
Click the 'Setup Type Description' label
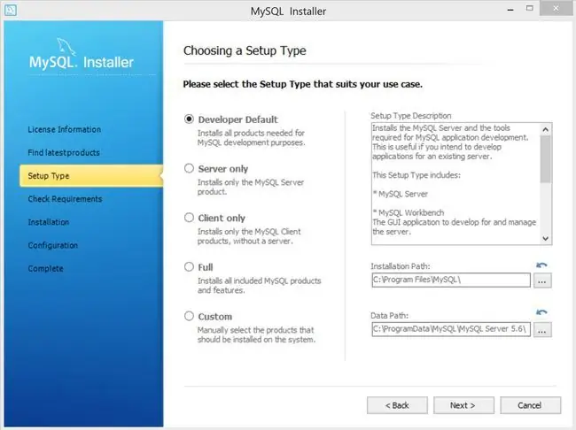point(410,116)
